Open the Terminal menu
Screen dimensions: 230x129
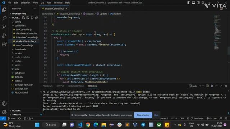(58, 3)
